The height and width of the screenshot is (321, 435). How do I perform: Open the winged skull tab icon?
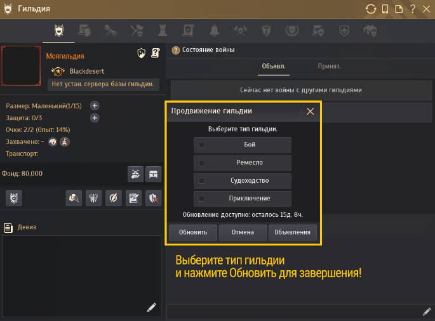click(240, 30)
